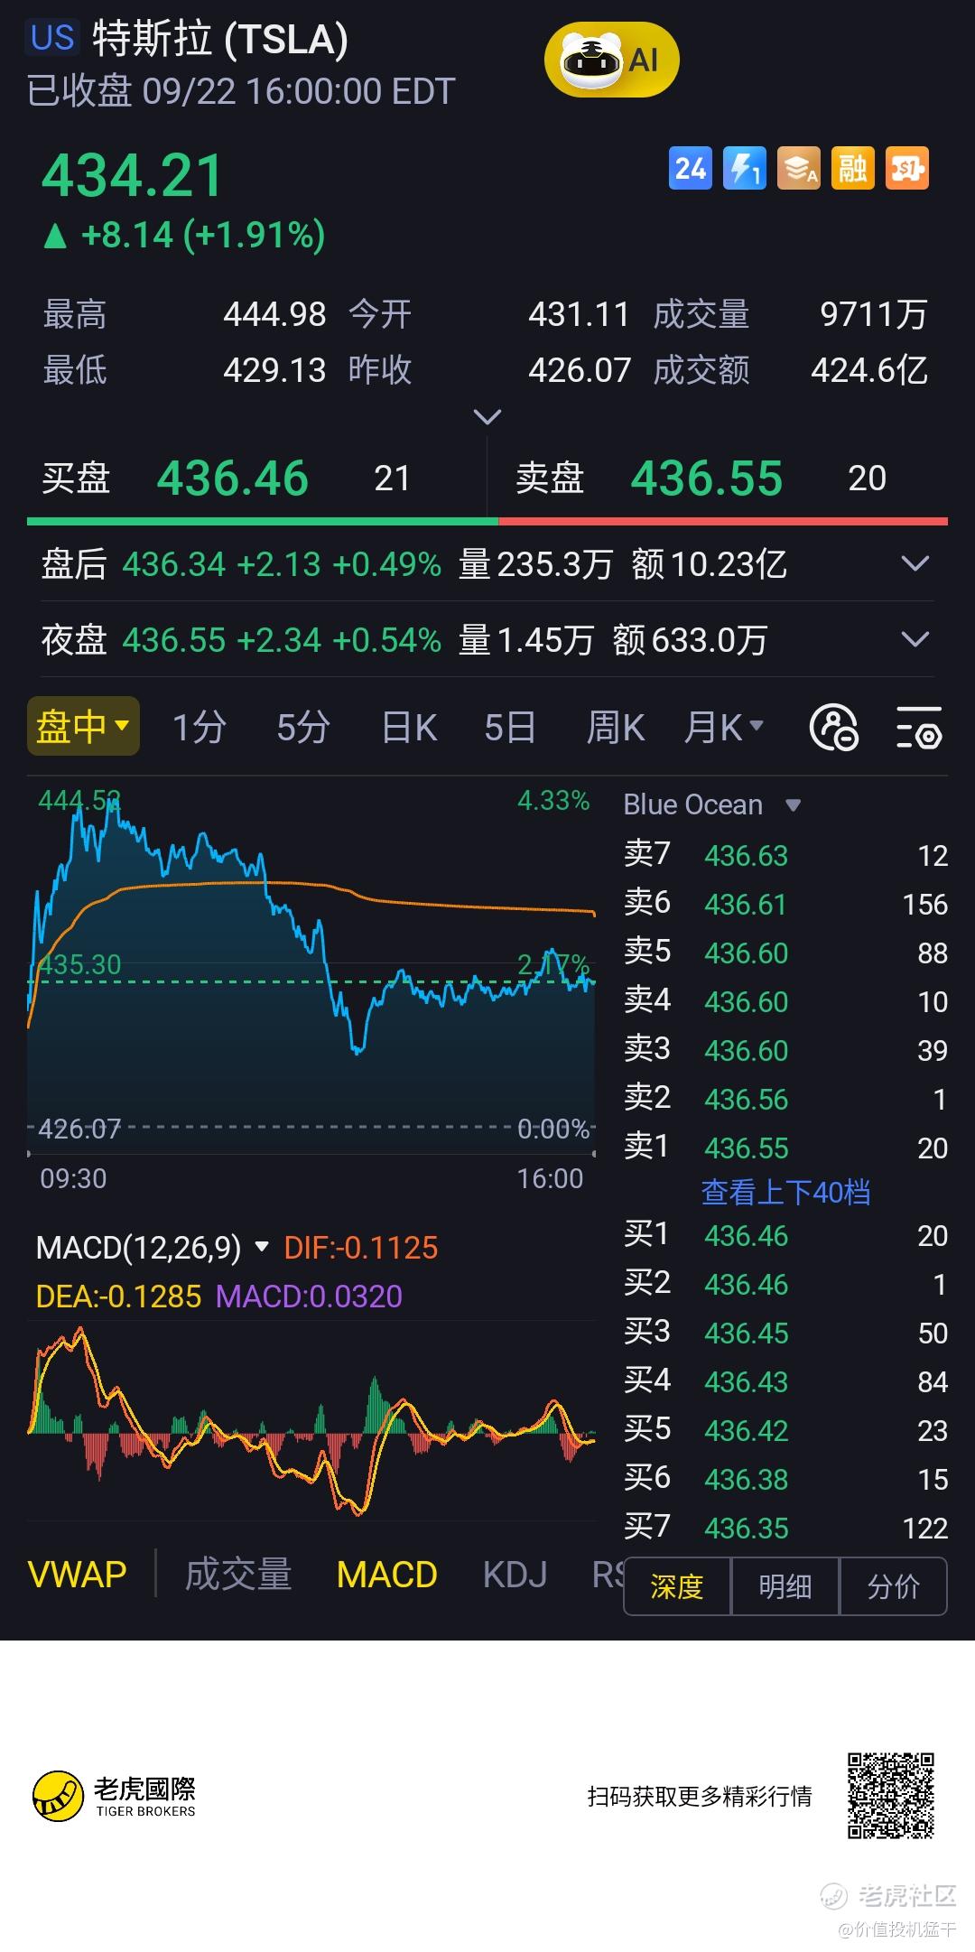Tap the 最高 444.98 value
This screenshot has height=1952, width=975.
coord(274,314)
